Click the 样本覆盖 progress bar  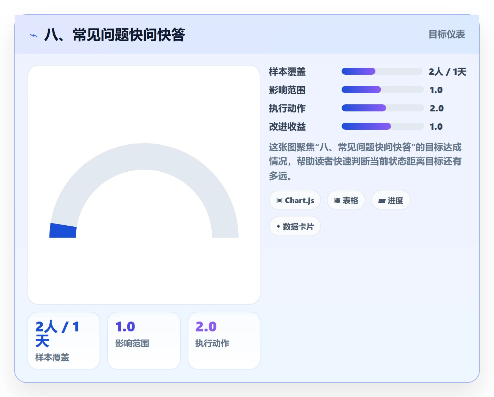coord(382,71)
